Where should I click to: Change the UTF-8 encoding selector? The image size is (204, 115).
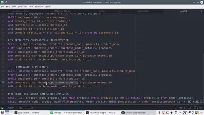coord(182,108)
